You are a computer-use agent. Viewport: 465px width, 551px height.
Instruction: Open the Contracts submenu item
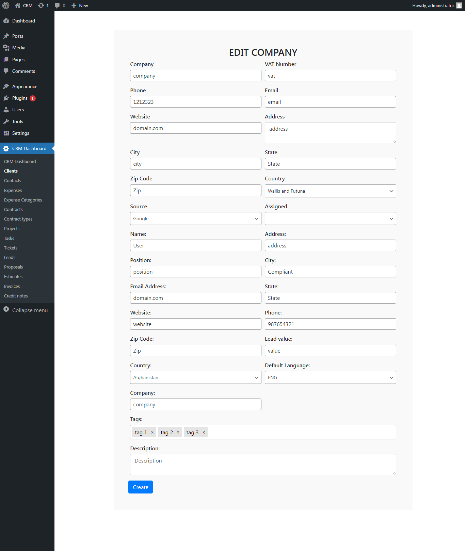[13, 209]
